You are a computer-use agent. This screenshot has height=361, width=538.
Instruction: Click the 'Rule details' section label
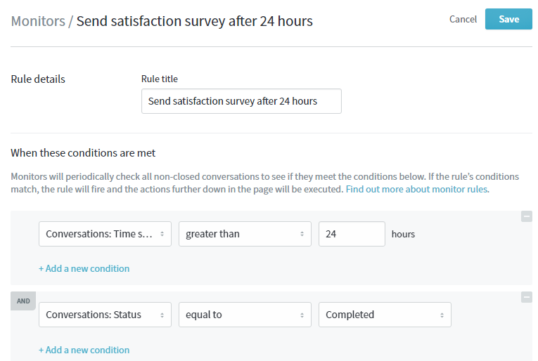(x=38, y=79)
